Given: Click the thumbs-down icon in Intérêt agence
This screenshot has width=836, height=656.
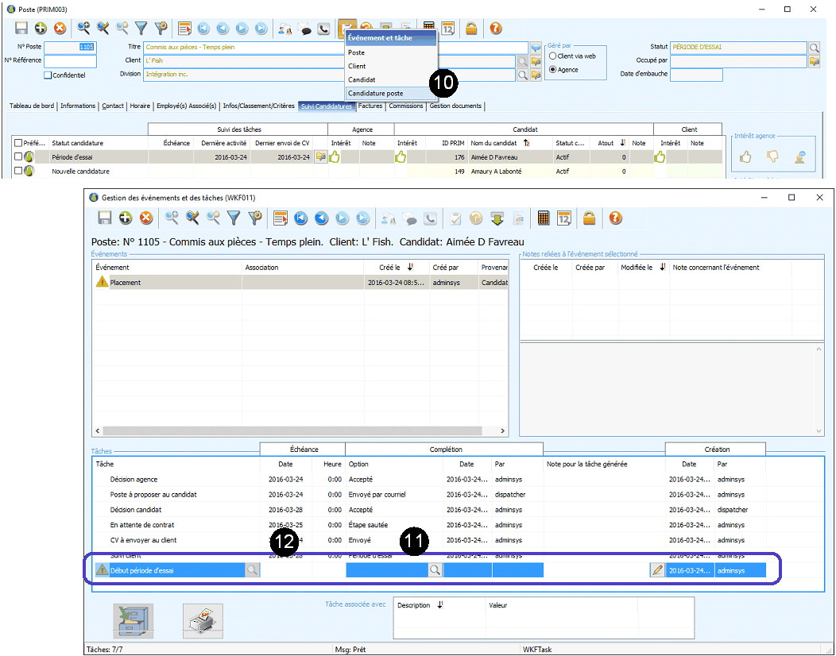Looking at the screenshot, I should click(x=772, y=157).
